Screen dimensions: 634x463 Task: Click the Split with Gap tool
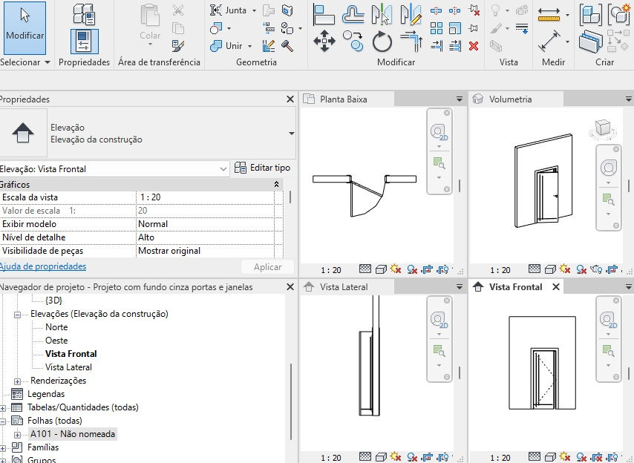tap(455, 10)
